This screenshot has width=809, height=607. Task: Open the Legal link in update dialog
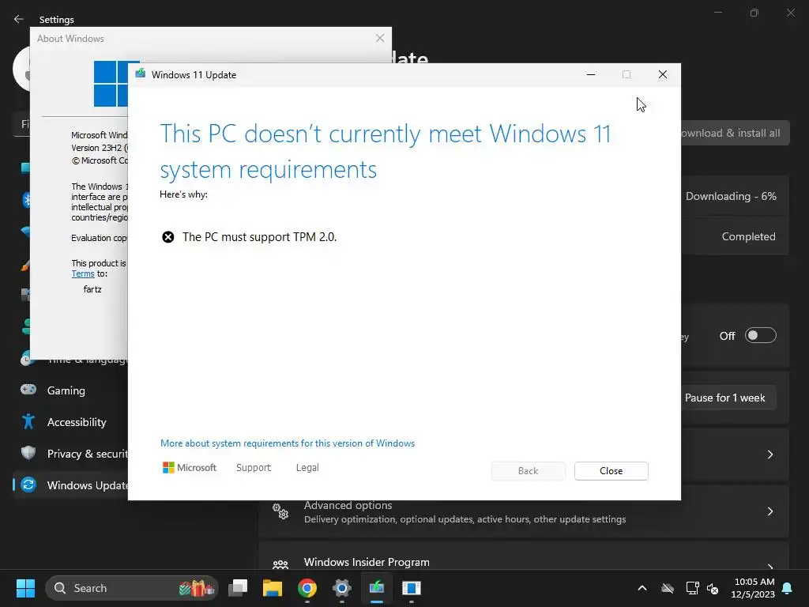pyautogui.click(x=307, y=468)
